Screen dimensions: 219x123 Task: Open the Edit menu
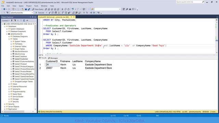click(8, 6)
